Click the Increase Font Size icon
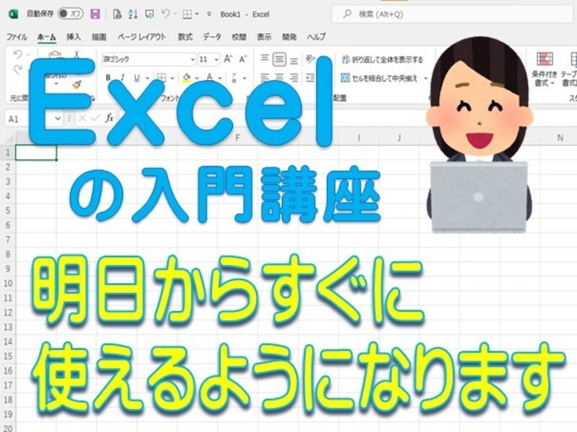577x432 pixels. point(228,59)
